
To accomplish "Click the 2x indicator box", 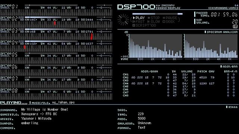I will pyautogui.click(x=235, y=26).
